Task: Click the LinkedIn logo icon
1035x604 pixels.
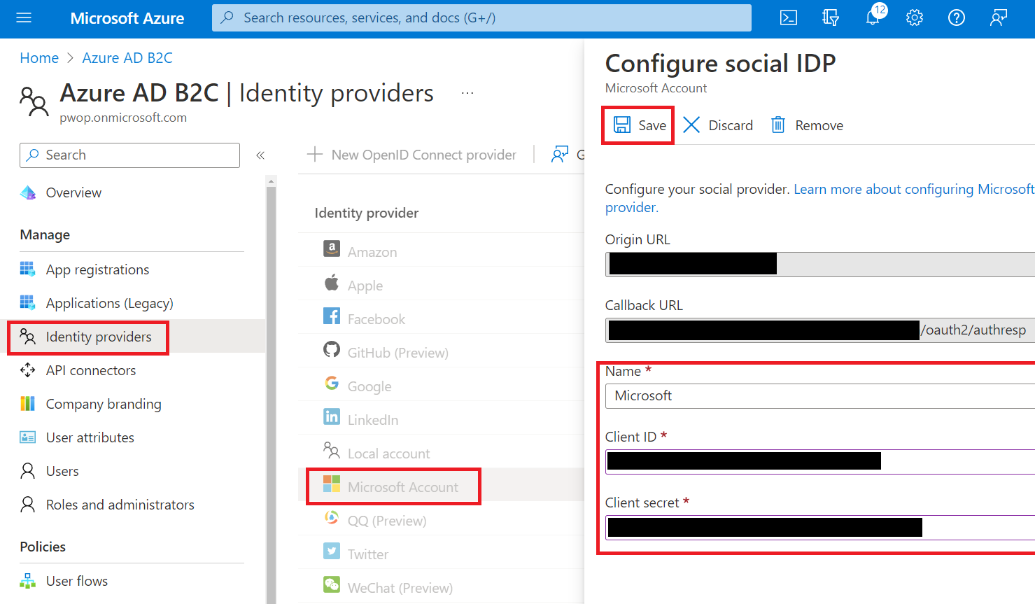Action: tap(332, 416)
